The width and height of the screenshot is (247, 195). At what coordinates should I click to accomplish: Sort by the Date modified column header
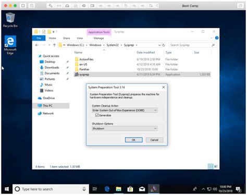coord(145,52)
